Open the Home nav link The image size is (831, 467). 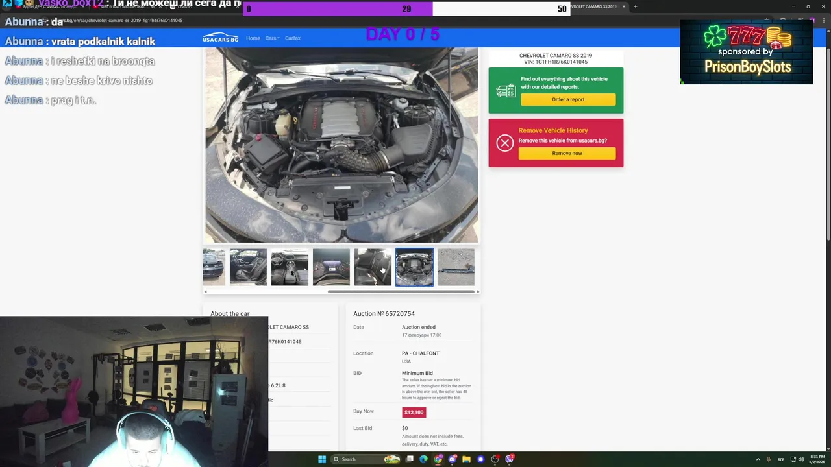click(253, 38)
